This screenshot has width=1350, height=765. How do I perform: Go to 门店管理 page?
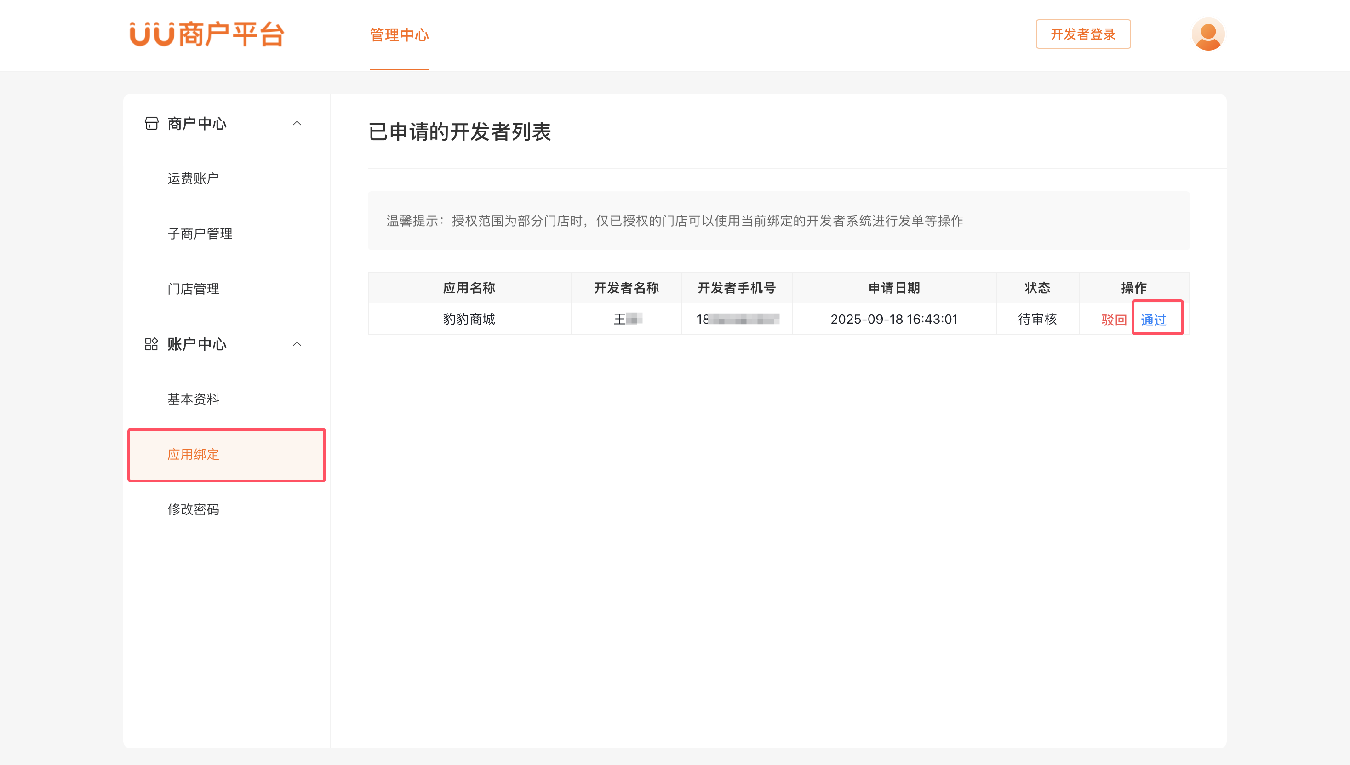(193, 289)
